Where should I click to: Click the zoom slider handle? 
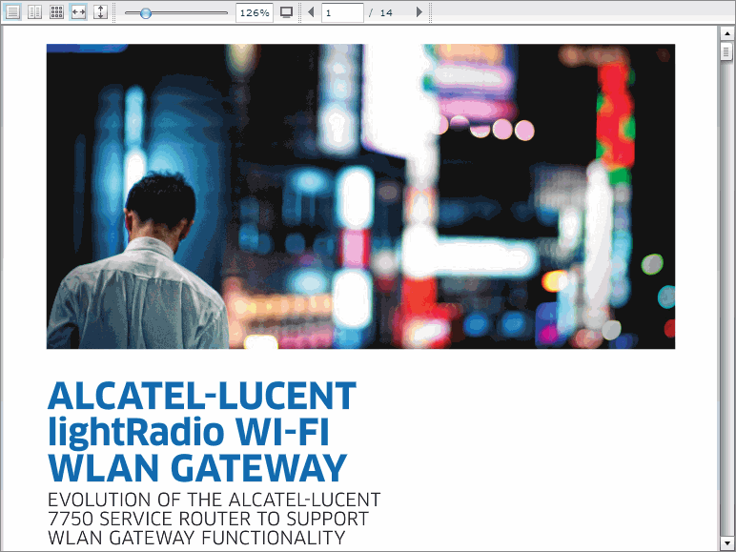(146, 13)
